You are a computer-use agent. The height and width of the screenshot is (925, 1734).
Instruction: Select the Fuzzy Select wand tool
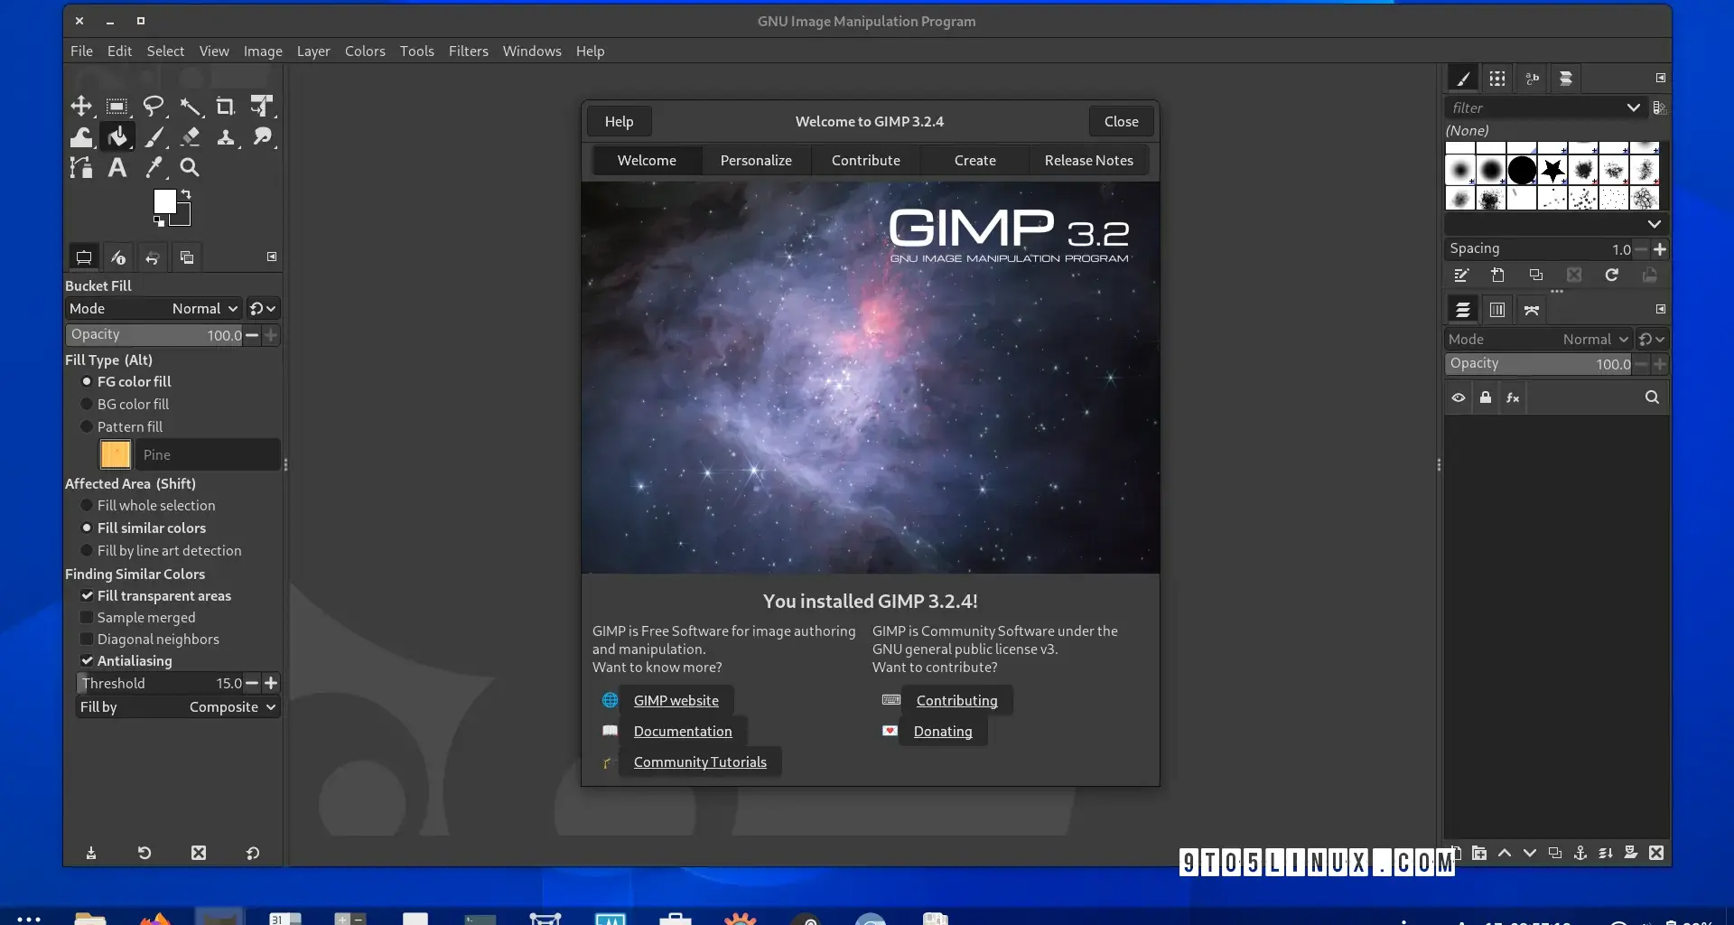pos(191,106)
